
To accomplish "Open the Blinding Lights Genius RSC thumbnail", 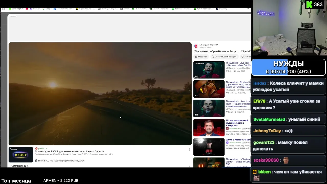I will (x=209, y=163).
